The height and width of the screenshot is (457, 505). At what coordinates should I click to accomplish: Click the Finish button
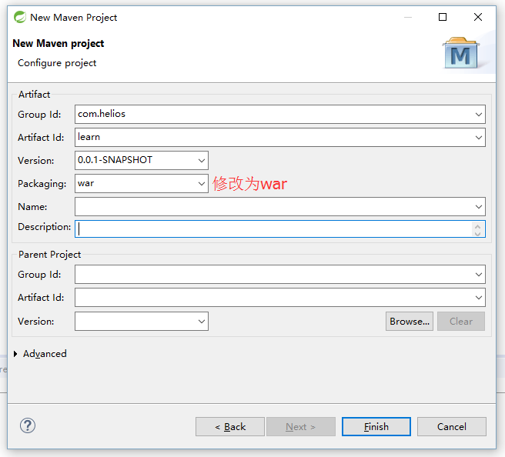(376, 427)
